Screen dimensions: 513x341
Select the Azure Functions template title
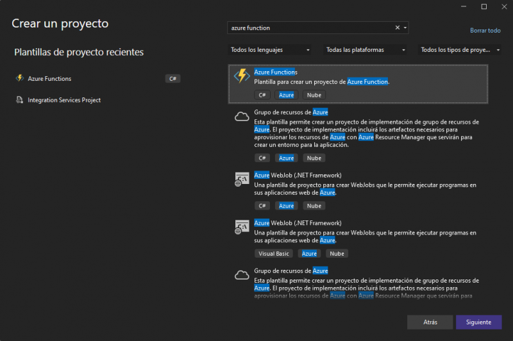coord(276,72)
